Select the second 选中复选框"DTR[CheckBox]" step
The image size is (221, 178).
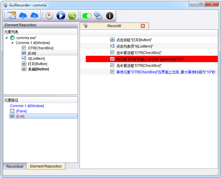tap(139, 66)
